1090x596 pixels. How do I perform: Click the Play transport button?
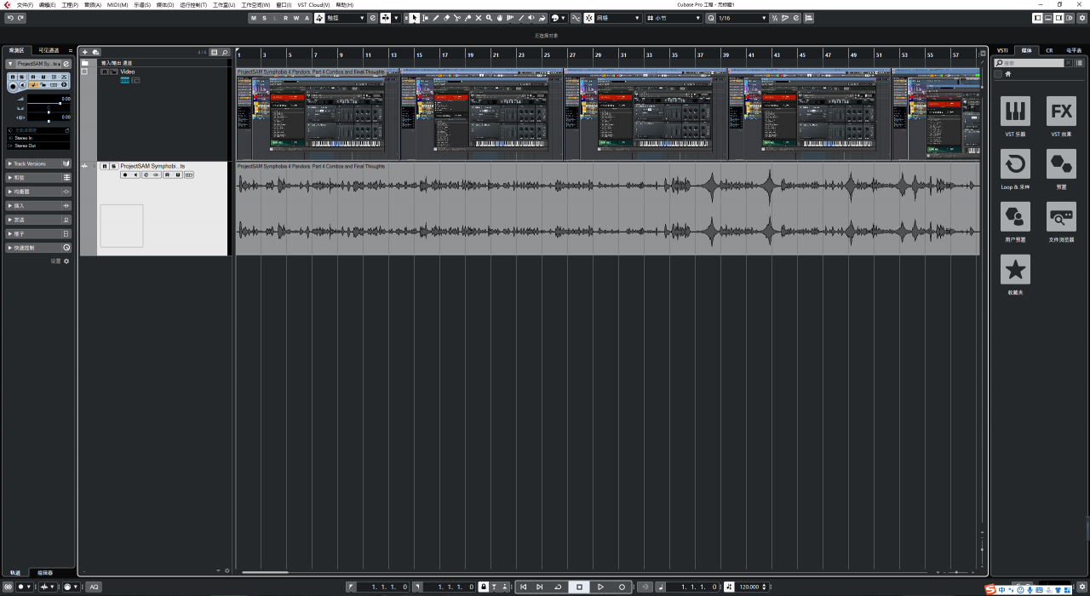[x=600, y=587]
